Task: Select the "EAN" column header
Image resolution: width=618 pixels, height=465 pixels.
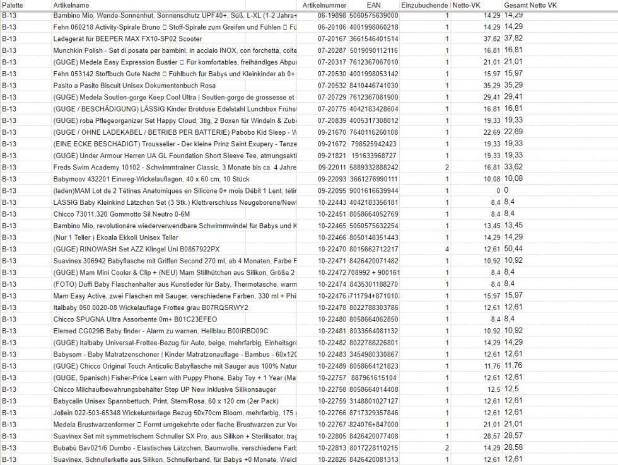Action: point(373,5)
